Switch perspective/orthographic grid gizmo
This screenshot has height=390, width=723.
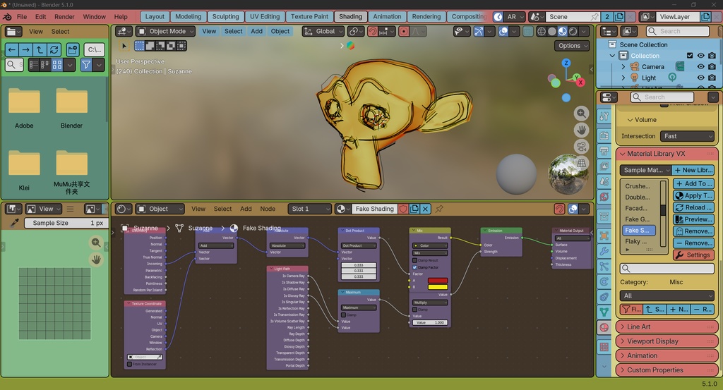(x=582, y=164)
